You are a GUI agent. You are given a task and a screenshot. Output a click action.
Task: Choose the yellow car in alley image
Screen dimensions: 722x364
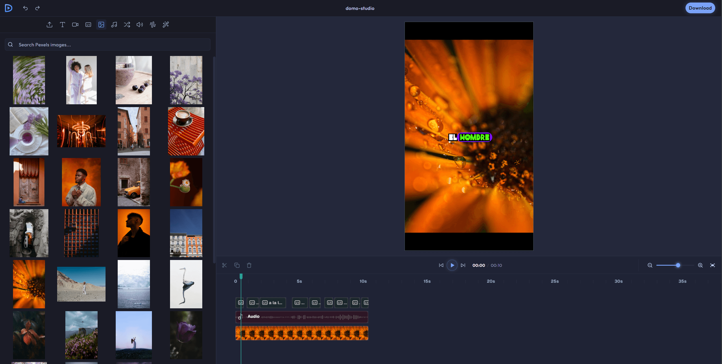click(x=134, y=182)
